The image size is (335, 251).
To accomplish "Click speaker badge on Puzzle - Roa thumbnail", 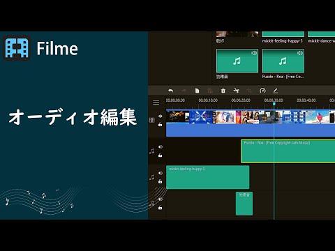I will coord(300,53).
